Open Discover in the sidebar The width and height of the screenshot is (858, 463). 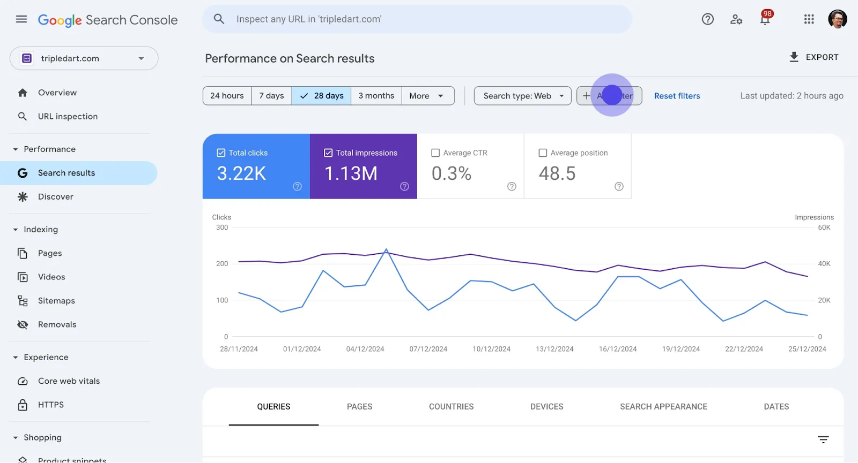[x=56, y=196]
